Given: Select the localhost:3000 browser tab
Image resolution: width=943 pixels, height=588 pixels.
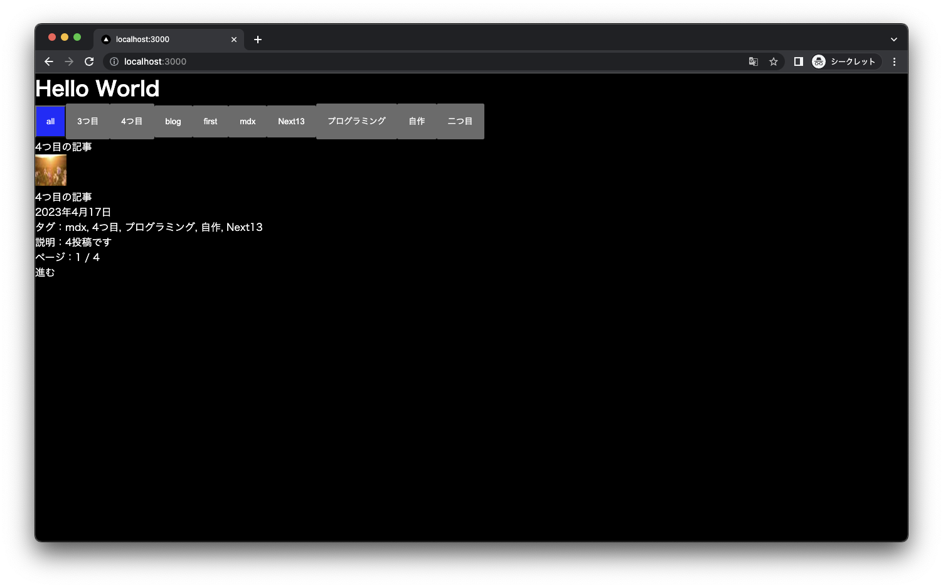Looking at the screenshot, I should [x=169, y=40].
